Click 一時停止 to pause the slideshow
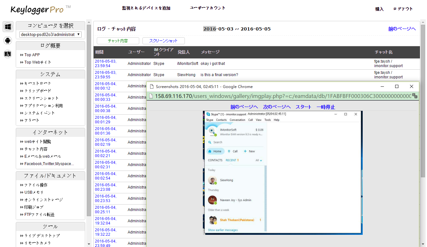 coord(326,107)
